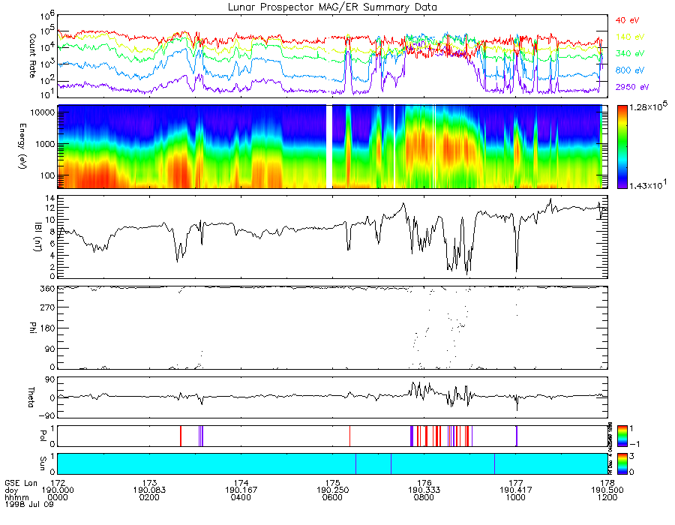The width and height of the screenshot is (675, 525).
Task: Click the '1.28x10^5' color bar maximum value
Action: 648,106
